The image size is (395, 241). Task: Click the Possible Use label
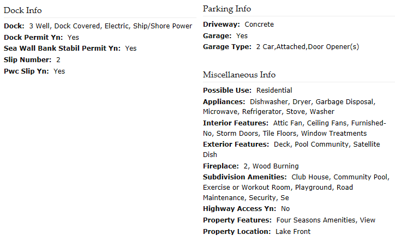point(227,90)
